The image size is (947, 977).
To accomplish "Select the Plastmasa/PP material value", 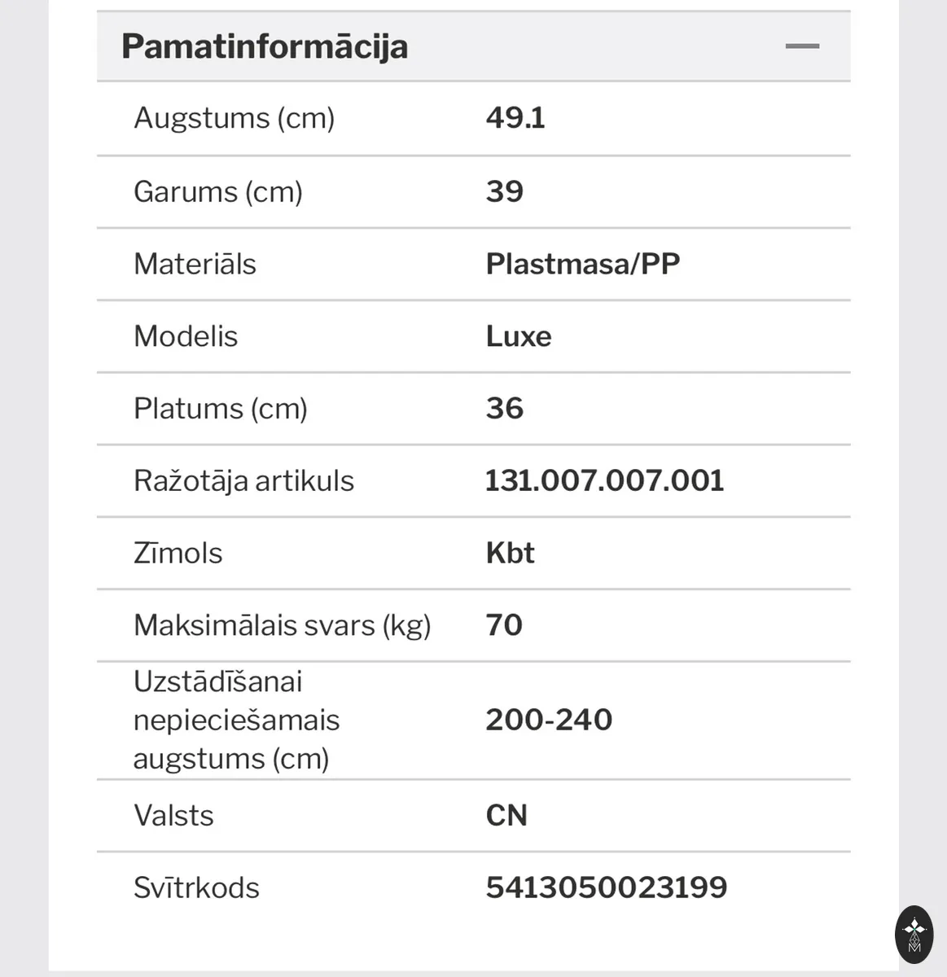I will click(x=583, y=264).
